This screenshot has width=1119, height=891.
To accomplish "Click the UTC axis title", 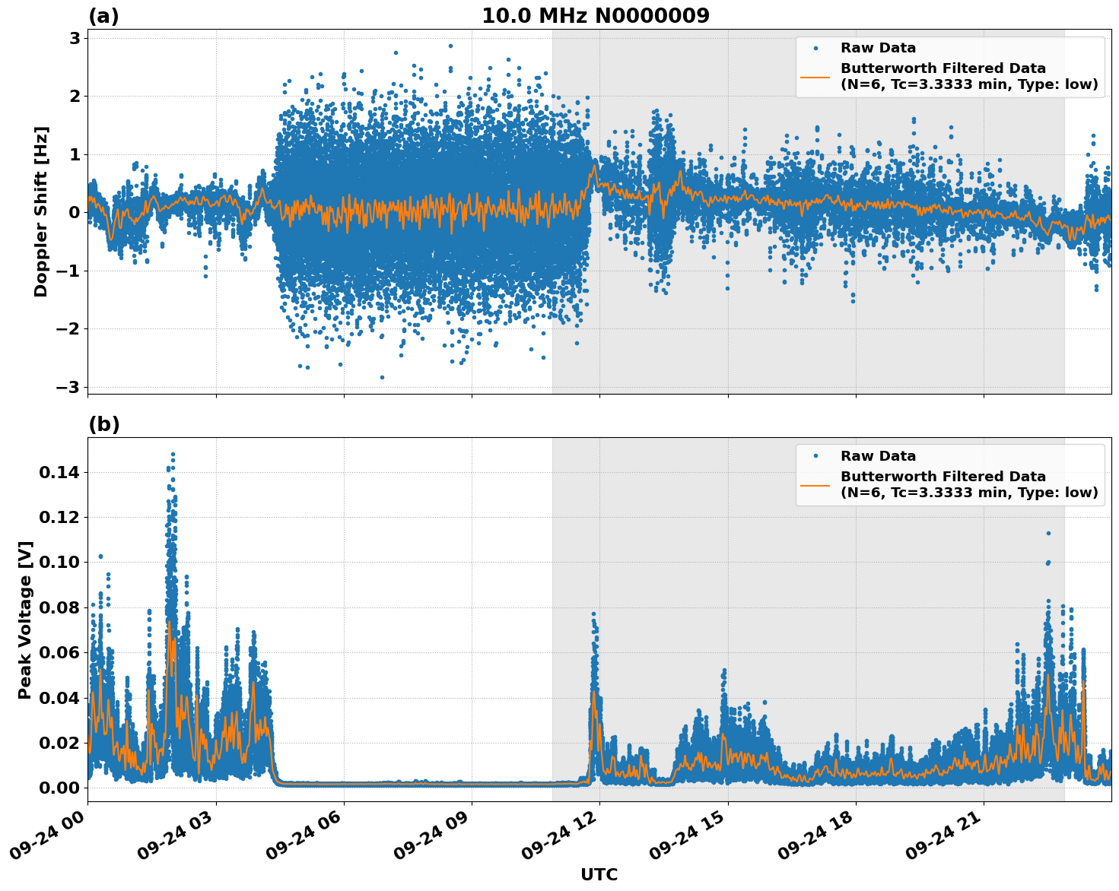I will tap(598, 874).
